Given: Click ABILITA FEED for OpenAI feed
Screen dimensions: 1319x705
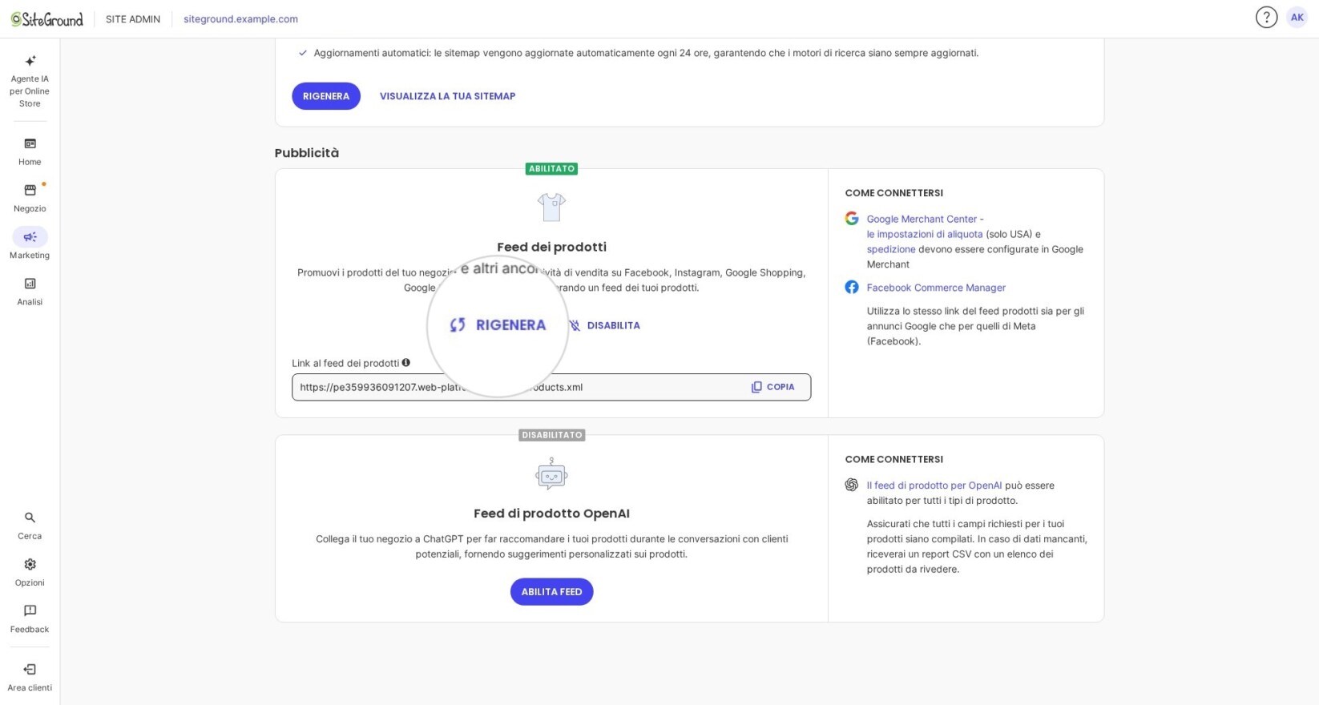Looking at the screenshot, I should [552, 592].
